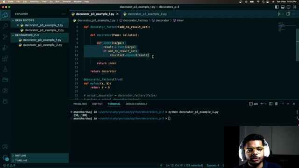Click the '@decorator_factory(True)' code line
Screen dimensions: 299x168
(103, 79)
